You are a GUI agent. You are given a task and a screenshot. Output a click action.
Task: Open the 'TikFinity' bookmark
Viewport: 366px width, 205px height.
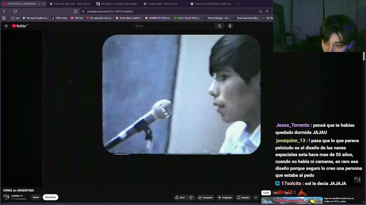77,18
